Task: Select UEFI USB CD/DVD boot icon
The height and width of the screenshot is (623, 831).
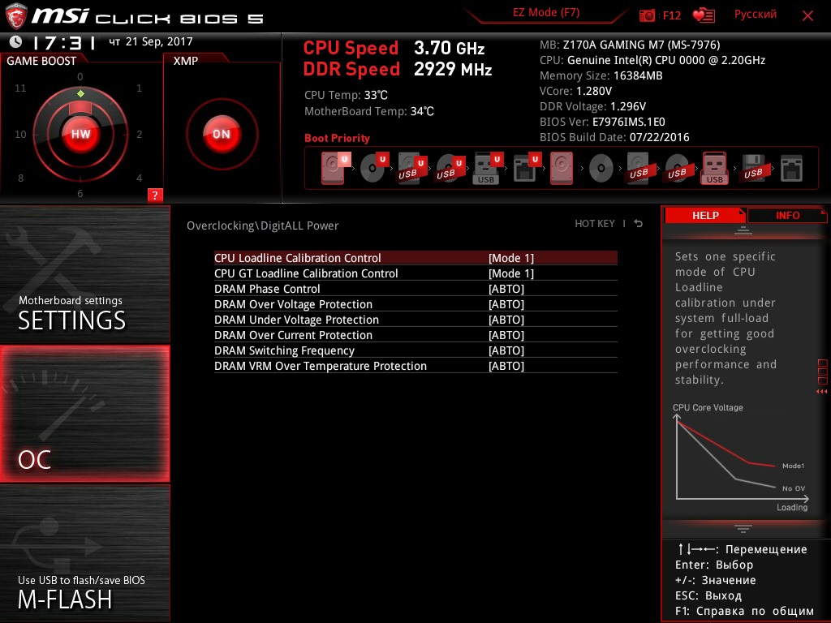Action: click(450, 168)
